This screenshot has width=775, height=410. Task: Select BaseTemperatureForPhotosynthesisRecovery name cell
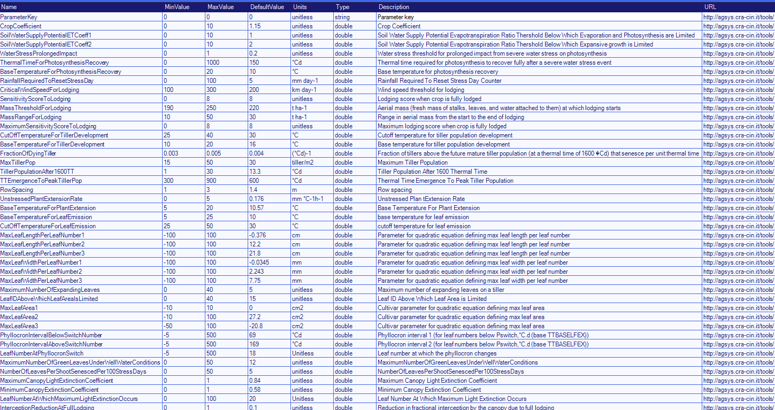(x=81, y=72)
